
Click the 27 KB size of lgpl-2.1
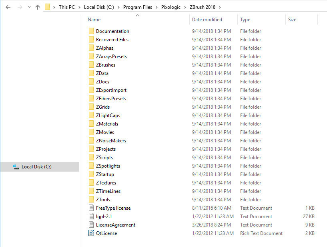(309, 217)
